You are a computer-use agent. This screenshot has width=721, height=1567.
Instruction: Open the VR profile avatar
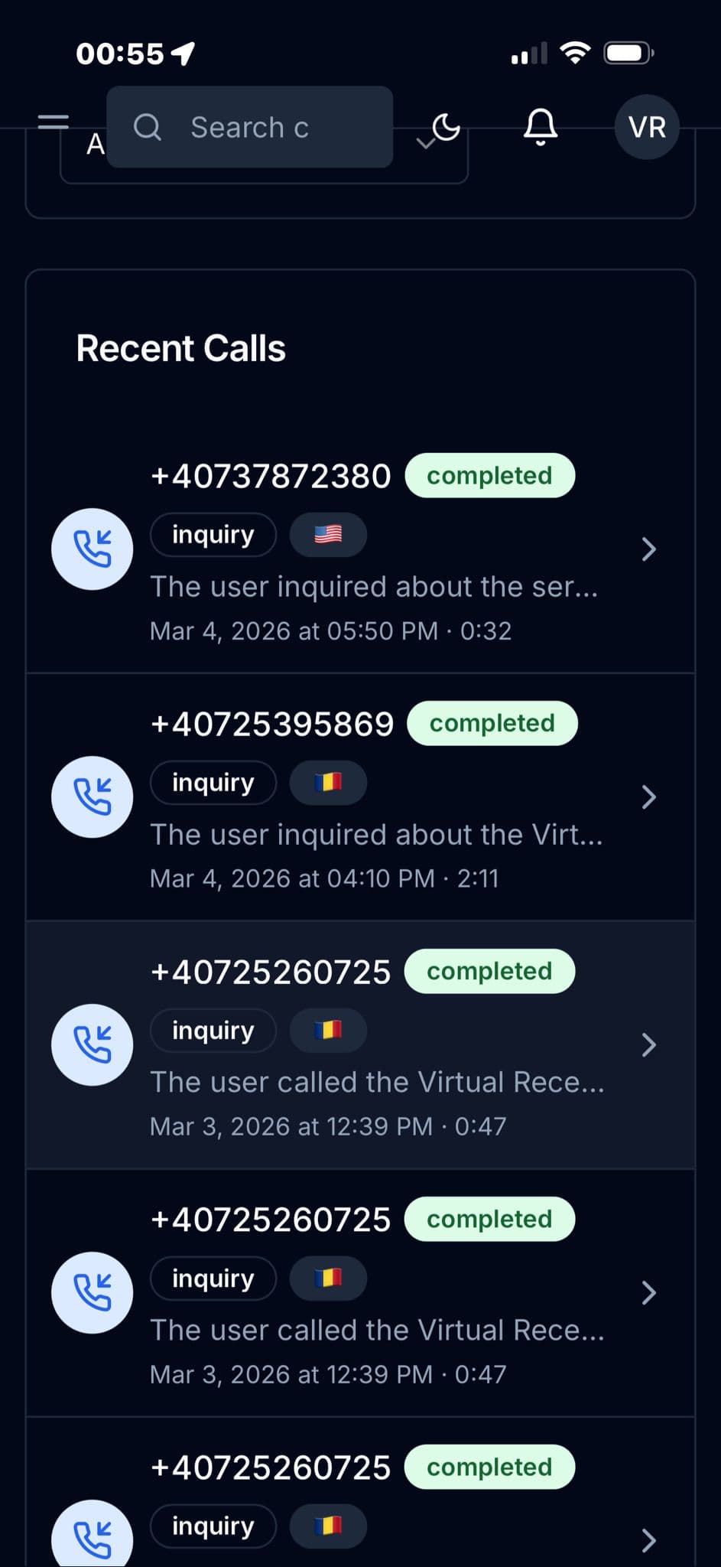[646, 127]
